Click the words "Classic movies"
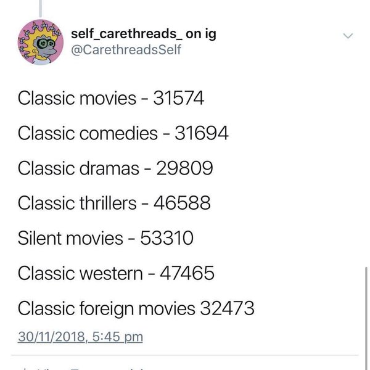 (x=76, y=97)
